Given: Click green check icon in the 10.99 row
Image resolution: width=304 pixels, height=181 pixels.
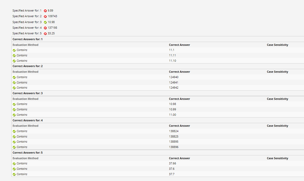Looking at the screenshot, I should pos(14,110).
